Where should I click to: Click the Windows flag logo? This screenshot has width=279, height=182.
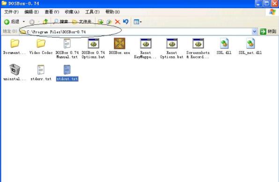pyautogui.click(x=272, y=12)
